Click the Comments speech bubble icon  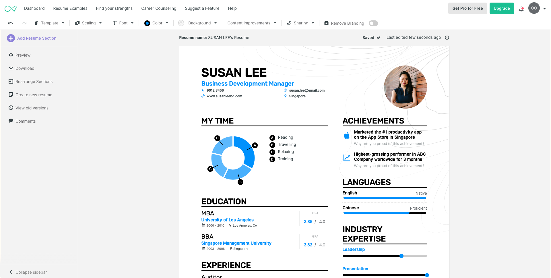(11, 121)
